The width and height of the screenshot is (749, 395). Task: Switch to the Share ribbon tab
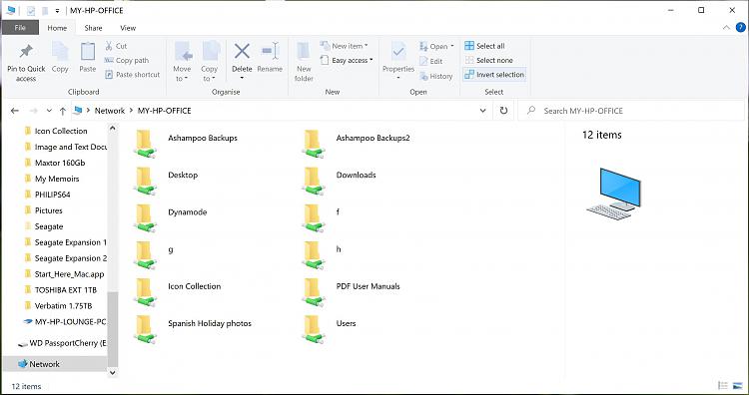point(93,28)
